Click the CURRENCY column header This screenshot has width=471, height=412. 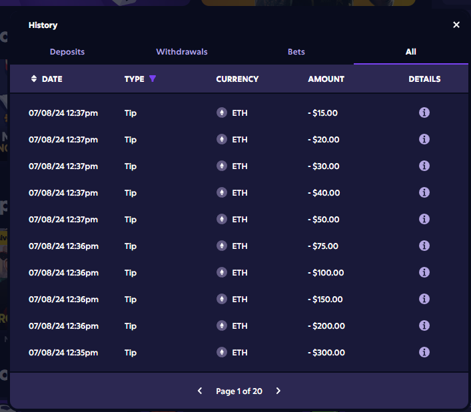click(x=237, y=79)
